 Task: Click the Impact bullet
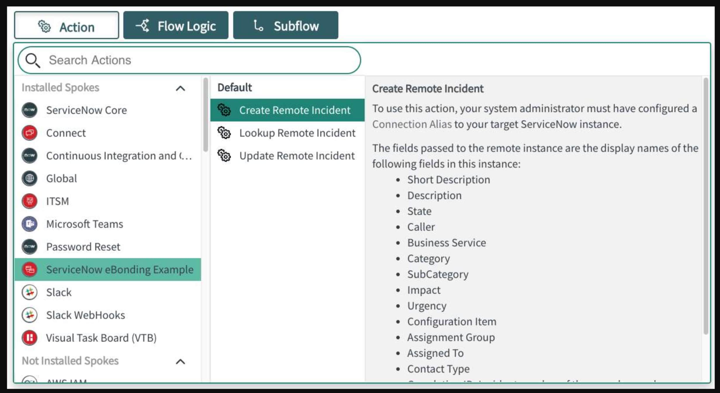(424, 290)
